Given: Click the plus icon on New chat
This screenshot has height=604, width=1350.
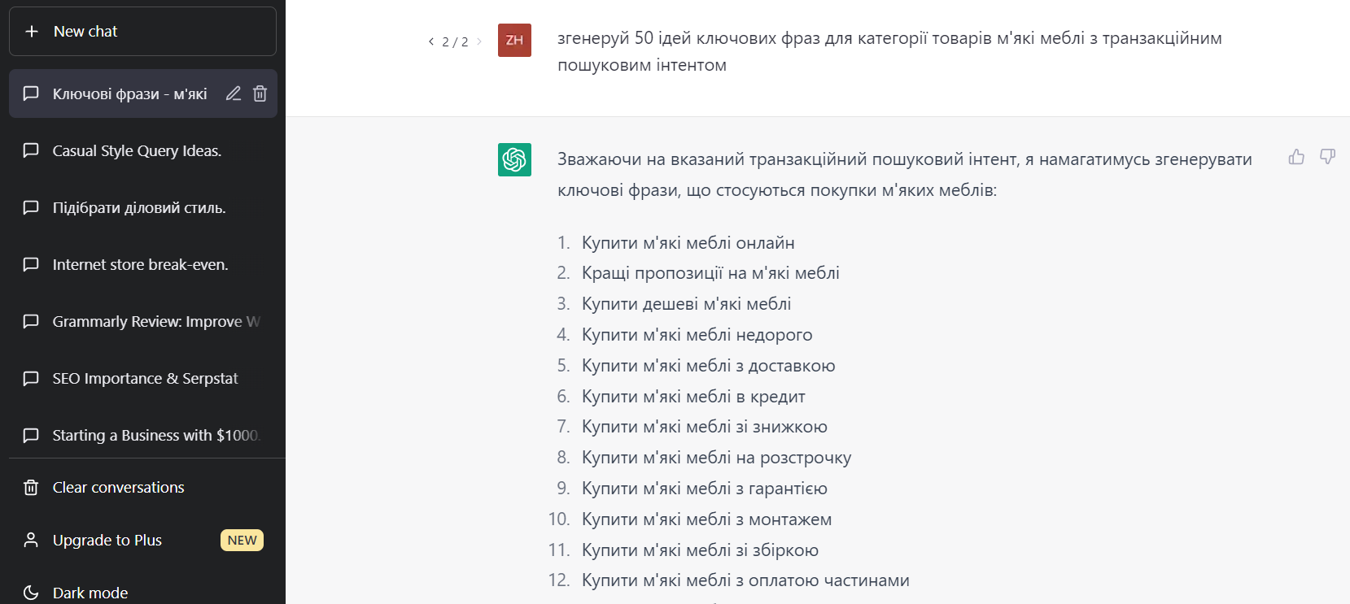Looking at the screenshot, I should click(x=32, y=31).
